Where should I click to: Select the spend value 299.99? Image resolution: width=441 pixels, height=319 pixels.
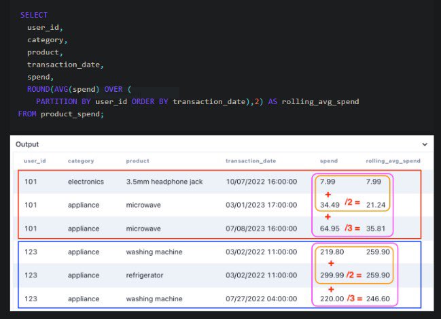332,275
